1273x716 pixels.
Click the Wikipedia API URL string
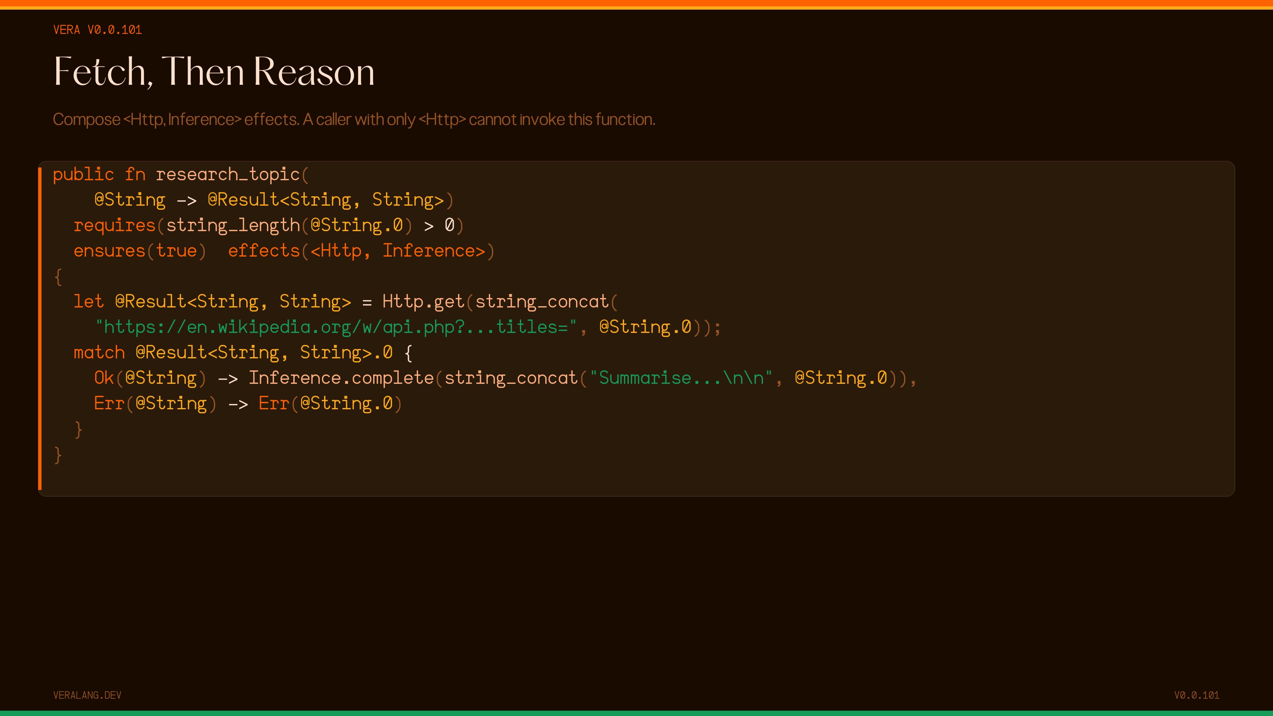(336, 327)
